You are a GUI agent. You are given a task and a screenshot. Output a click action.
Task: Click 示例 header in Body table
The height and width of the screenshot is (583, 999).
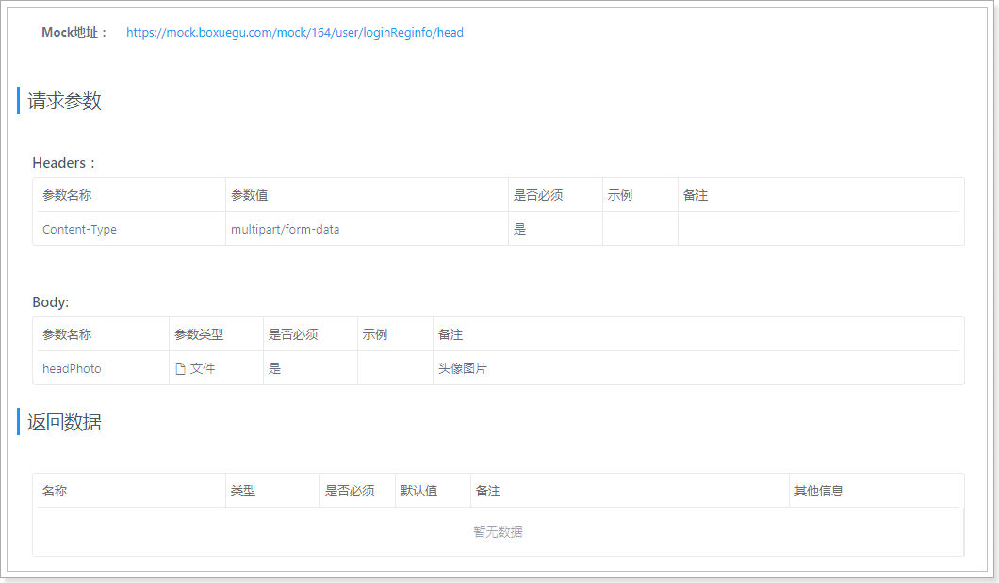click(375, 334)
